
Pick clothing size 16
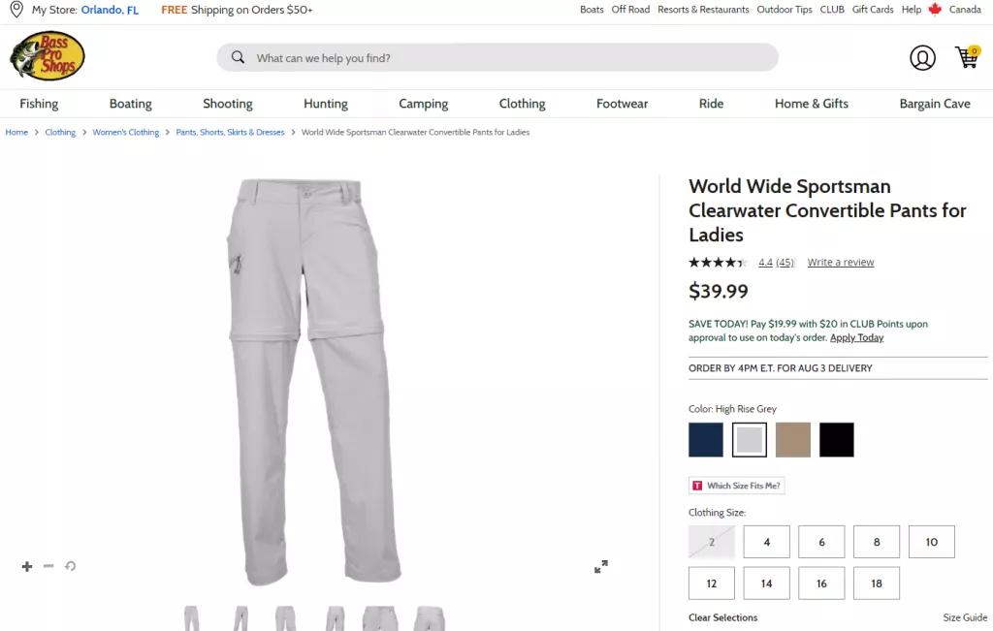click(x=821, y=584)
